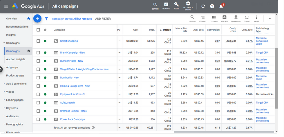
Task: Open Overview in the sidebar
Action: [x=12, y=19]
